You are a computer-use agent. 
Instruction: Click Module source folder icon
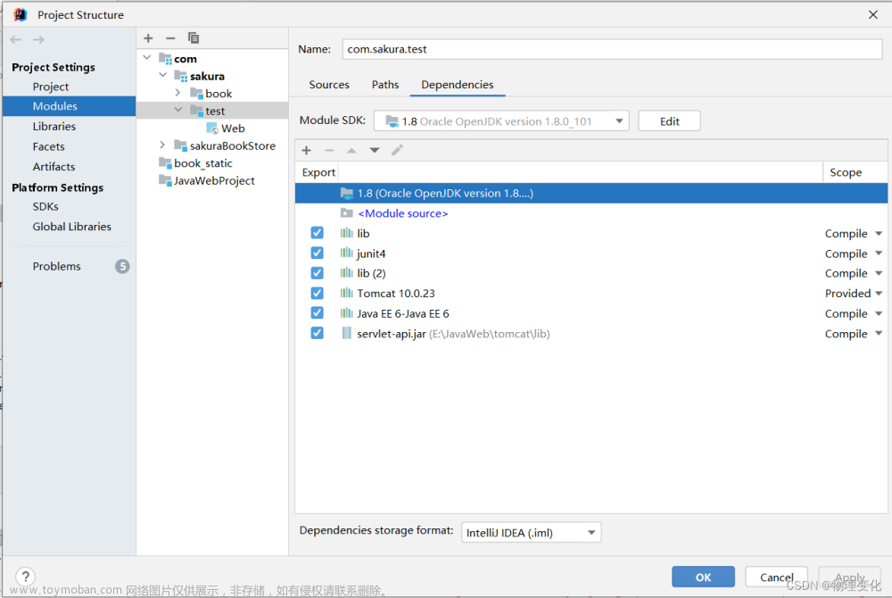coord(346,212)
